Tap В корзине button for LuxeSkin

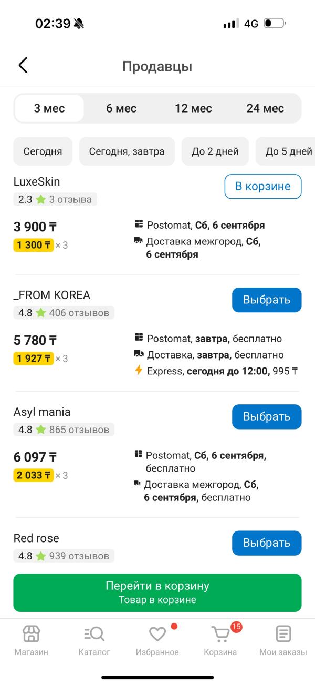(263, 186)
